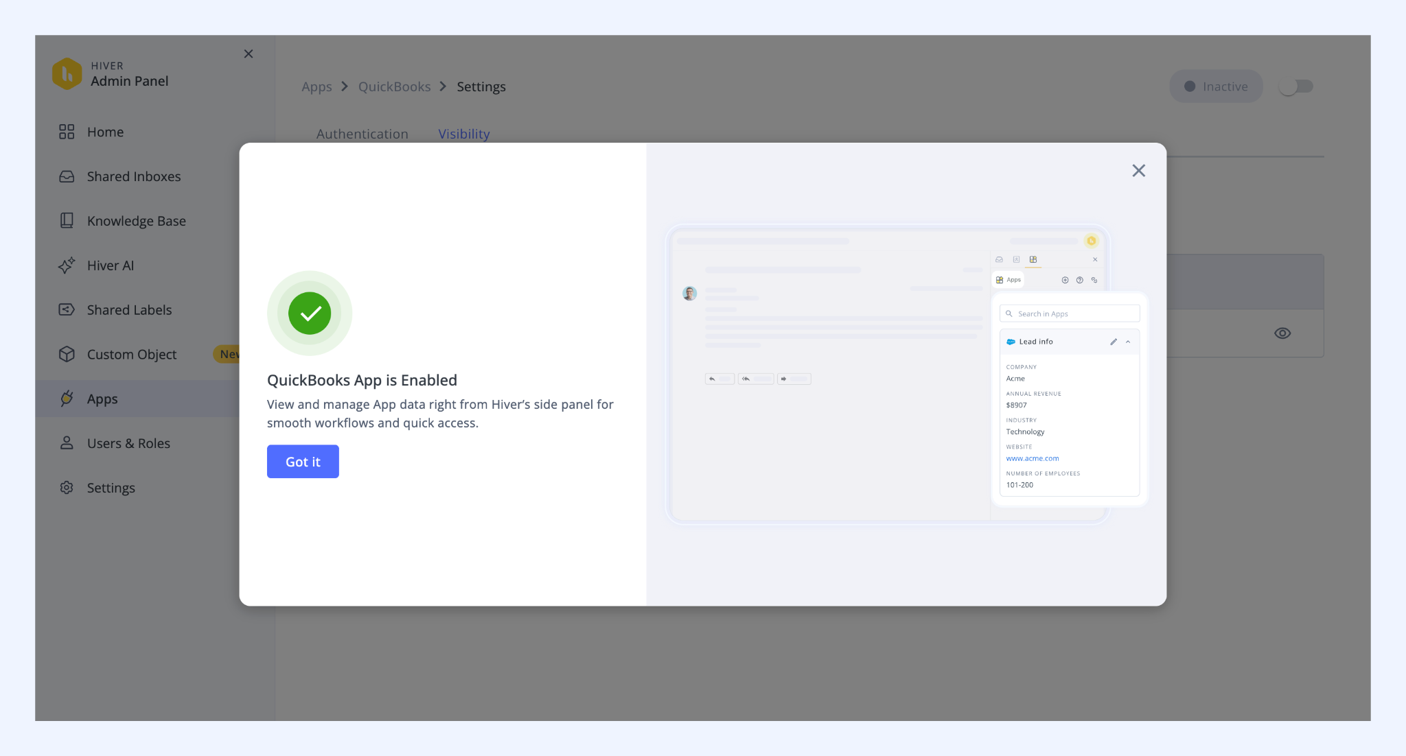This screenshot has width=1406, height=756.
Task: Click 'Search in Apps' field in preview
Action: pyautogui.click(x=1070, y=314)
